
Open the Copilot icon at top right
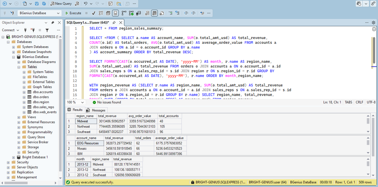(359, 4)
